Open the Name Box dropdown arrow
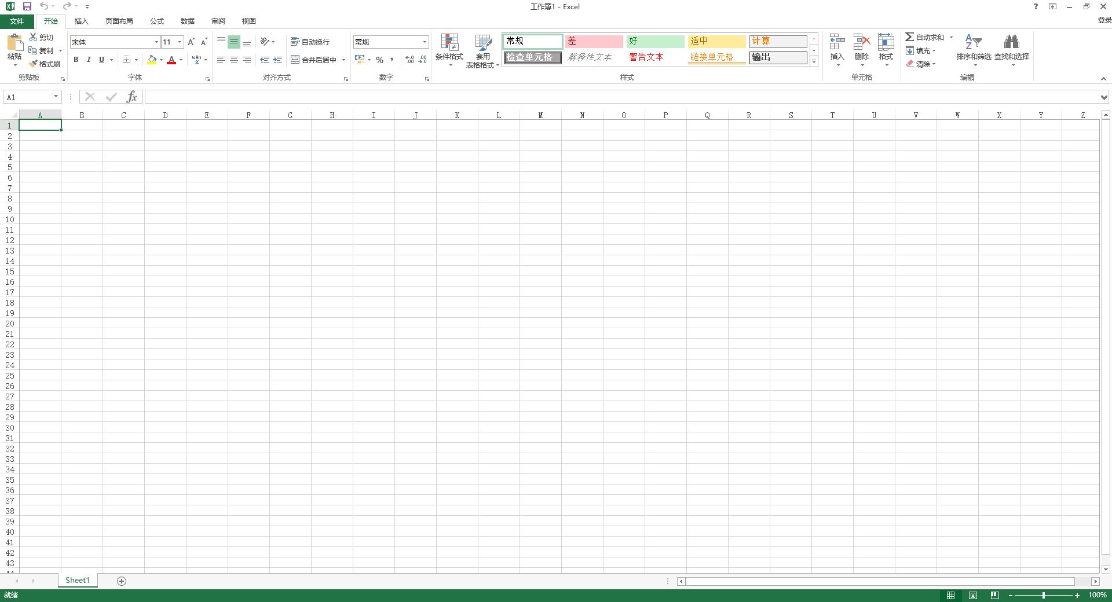 (x=56, y=97)
